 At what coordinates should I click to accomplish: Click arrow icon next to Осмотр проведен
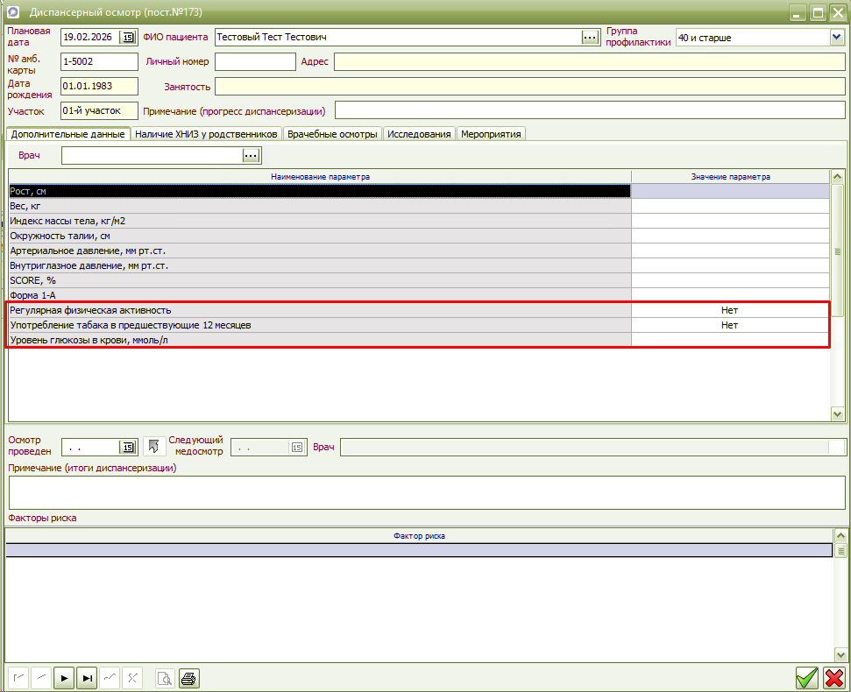[x=154, y=447]
